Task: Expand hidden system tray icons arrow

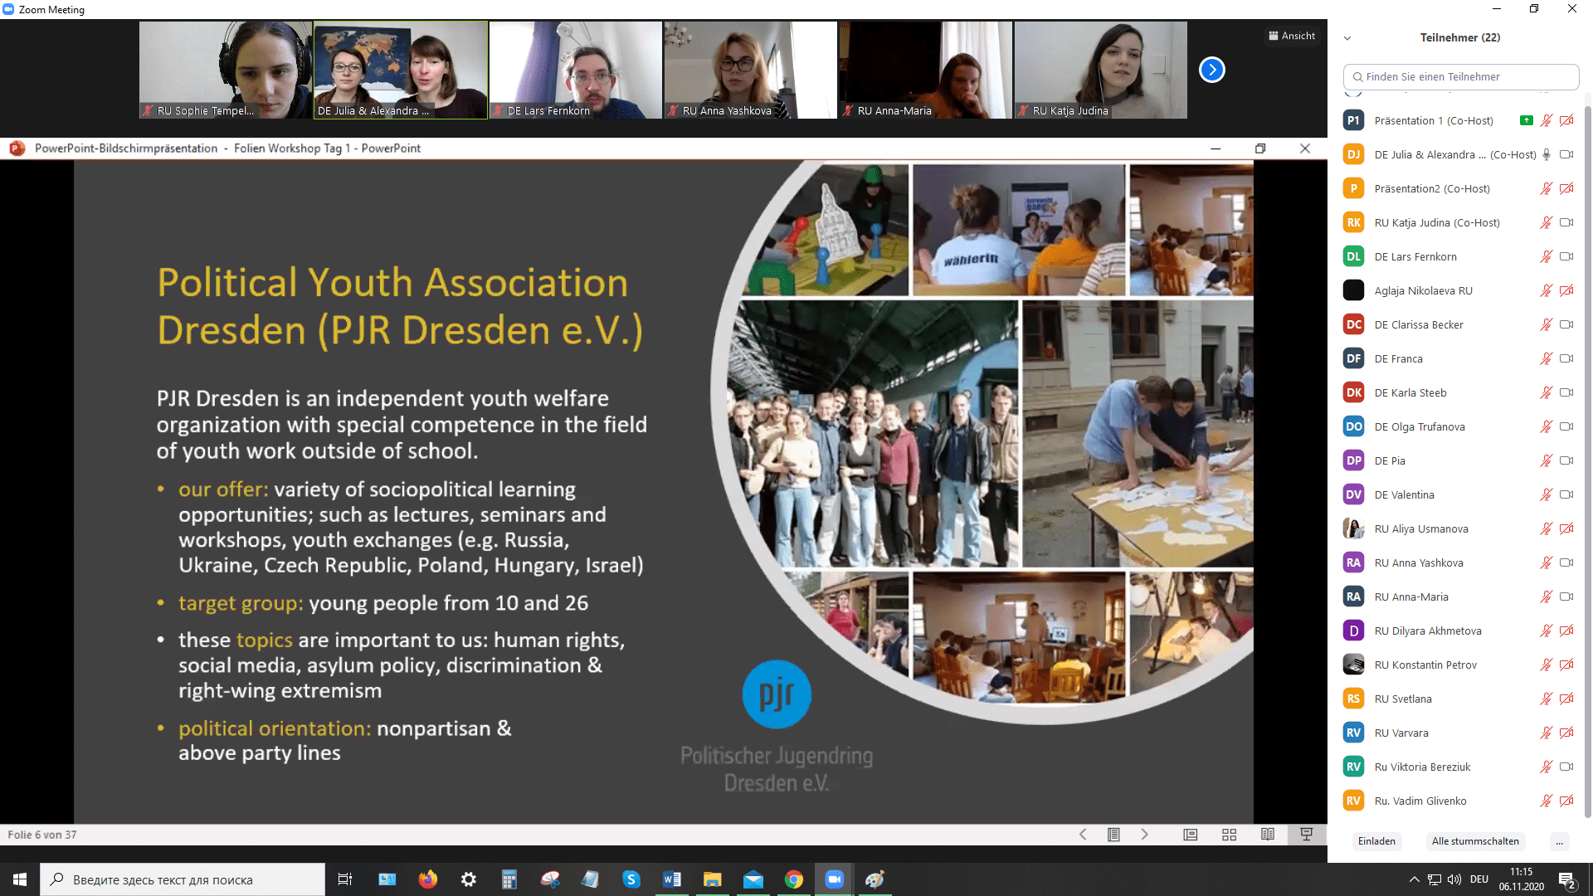Action: (1414, 879)
